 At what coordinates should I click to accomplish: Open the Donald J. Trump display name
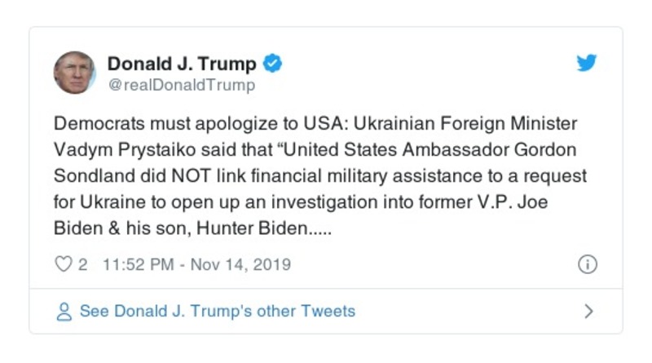click(x=182, y=64)
